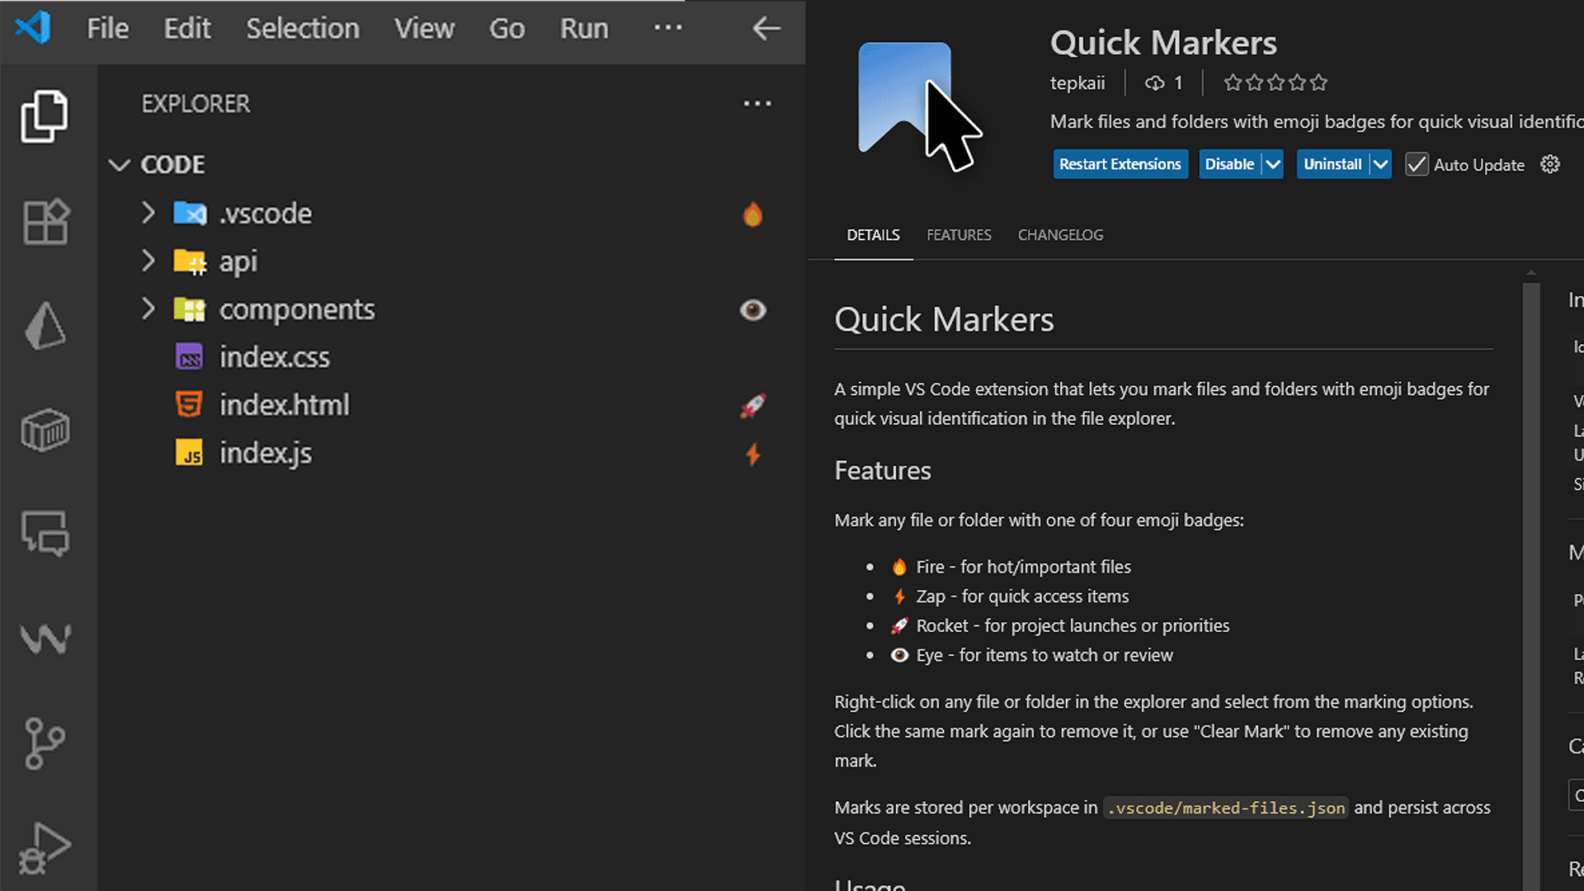Open the menu bar overflow ellipsis
The width and height of the screenshot is (1584, 891).
[667, 27]
